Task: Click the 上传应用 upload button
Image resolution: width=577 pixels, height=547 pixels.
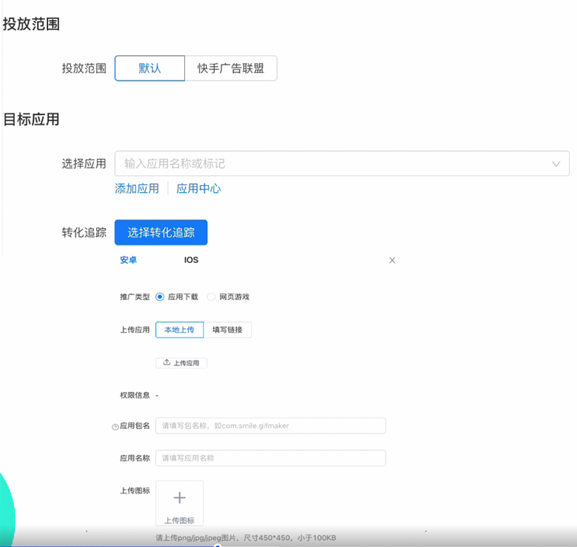Action: 181,363
